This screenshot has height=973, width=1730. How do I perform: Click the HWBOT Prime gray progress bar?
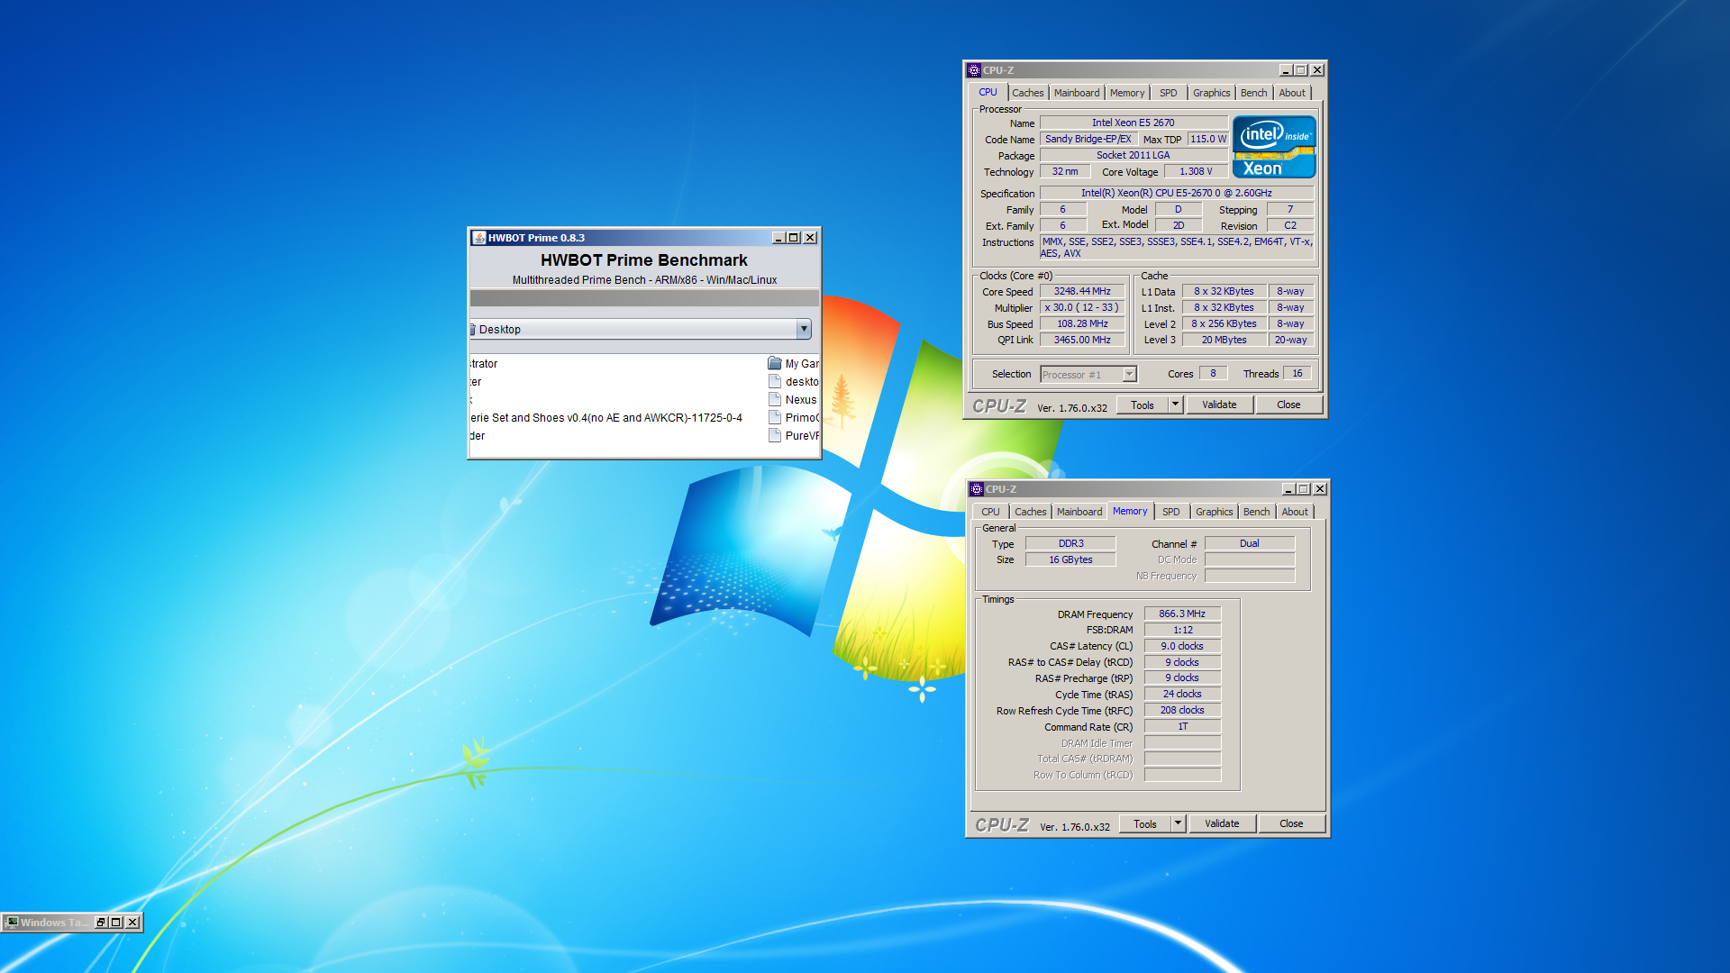pyautogui.click(x=644, y=298)
